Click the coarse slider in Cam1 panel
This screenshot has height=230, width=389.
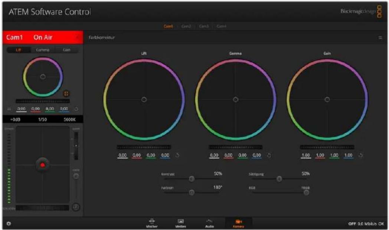[x=76, y=146]
